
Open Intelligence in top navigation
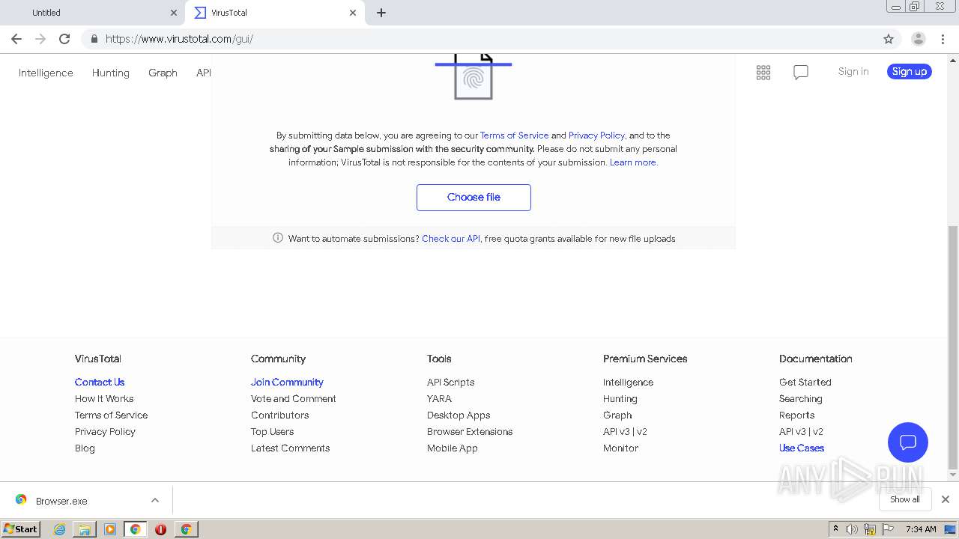[x=46, y=73]
